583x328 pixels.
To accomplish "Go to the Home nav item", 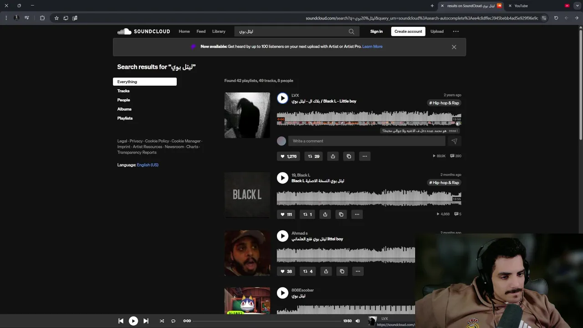I will click(x=184, y=31).
